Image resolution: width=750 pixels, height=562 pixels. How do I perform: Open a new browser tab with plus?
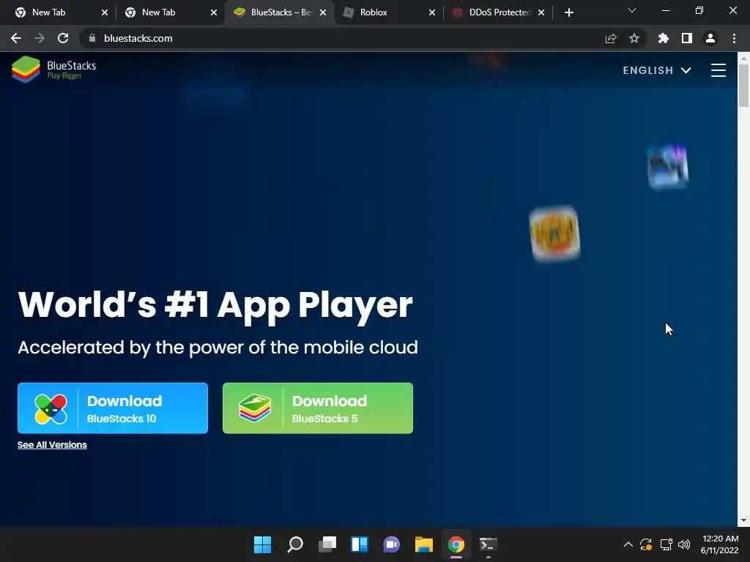568,12
